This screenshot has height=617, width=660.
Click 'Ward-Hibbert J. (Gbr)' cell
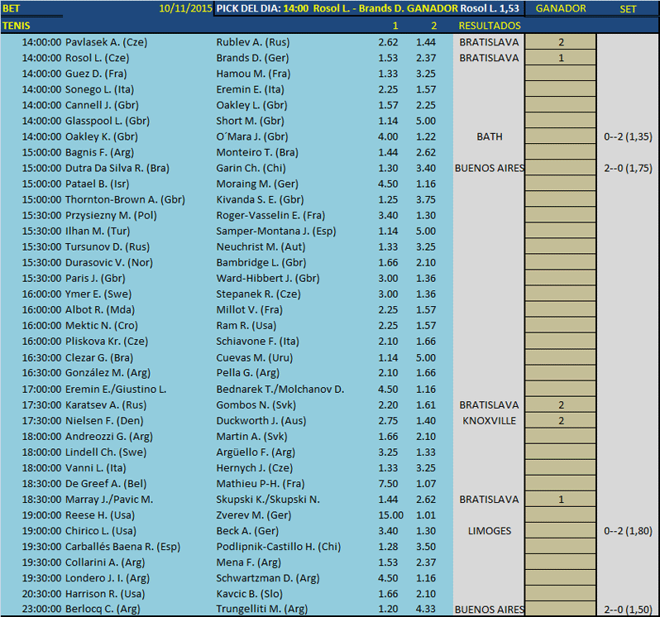click(x=268, y=279)
